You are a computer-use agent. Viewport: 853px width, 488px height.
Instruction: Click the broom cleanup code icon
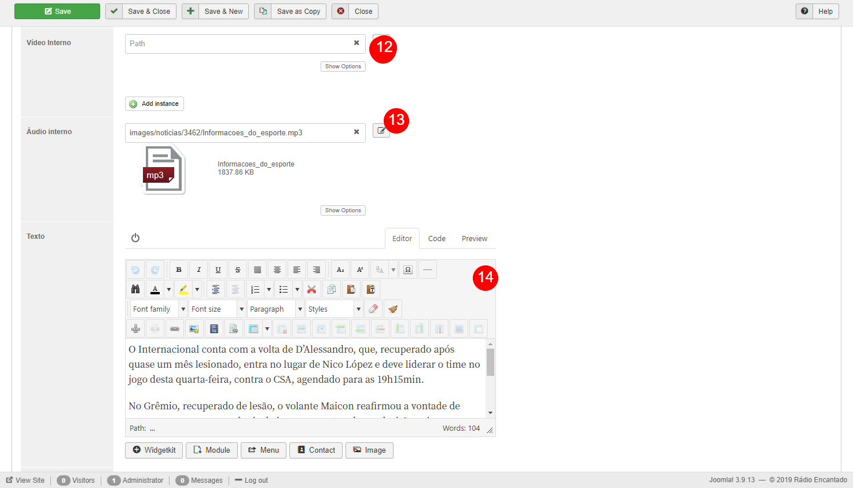[x=393, y=309]
